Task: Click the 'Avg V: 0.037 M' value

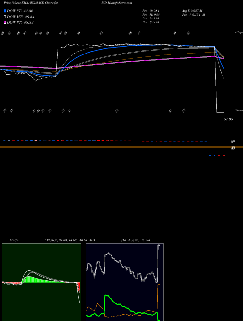Action: click(x=192, y=11)
